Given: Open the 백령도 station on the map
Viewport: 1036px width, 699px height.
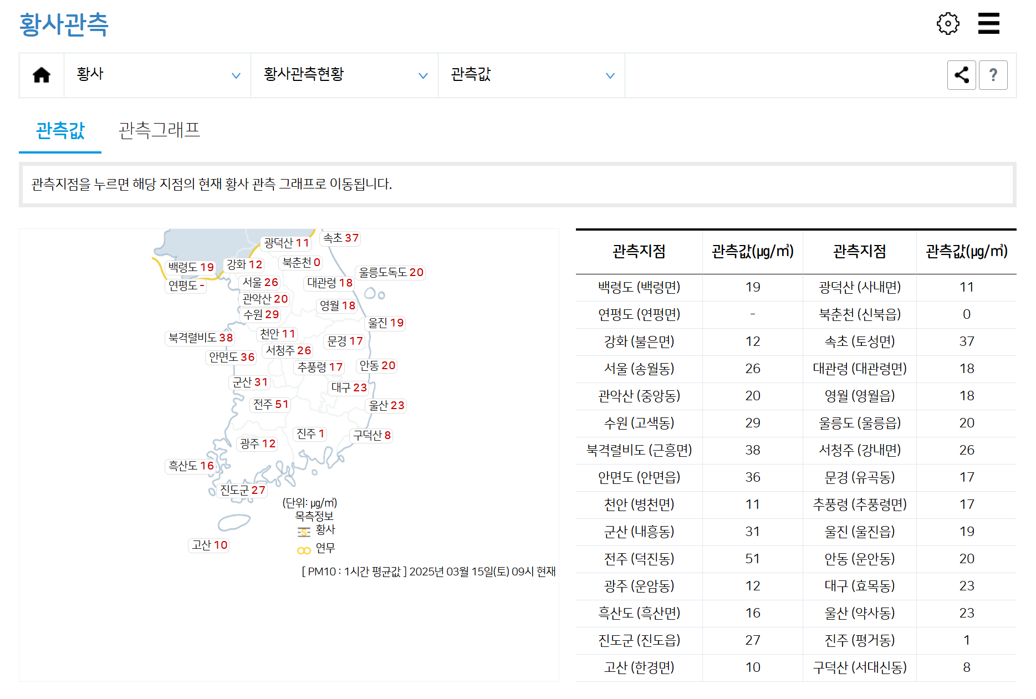Looking at the screenshot, I should click(190, 267).
